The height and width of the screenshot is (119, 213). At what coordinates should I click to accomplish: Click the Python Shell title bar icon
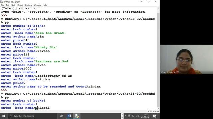[2, 2]
